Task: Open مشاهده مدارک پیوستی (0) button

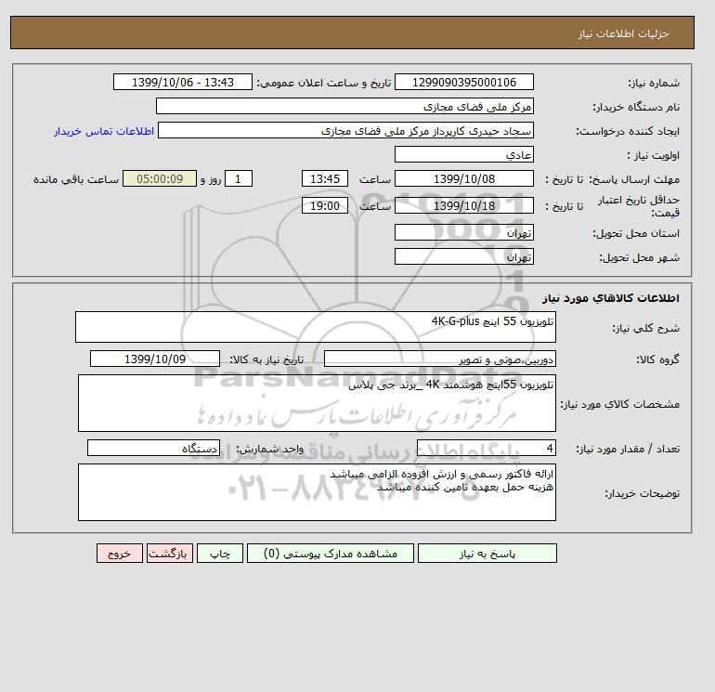Action: 331,553
